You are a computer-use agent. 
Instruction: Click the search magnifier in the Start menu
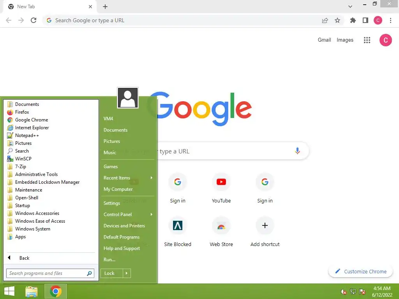click(89, 273)
